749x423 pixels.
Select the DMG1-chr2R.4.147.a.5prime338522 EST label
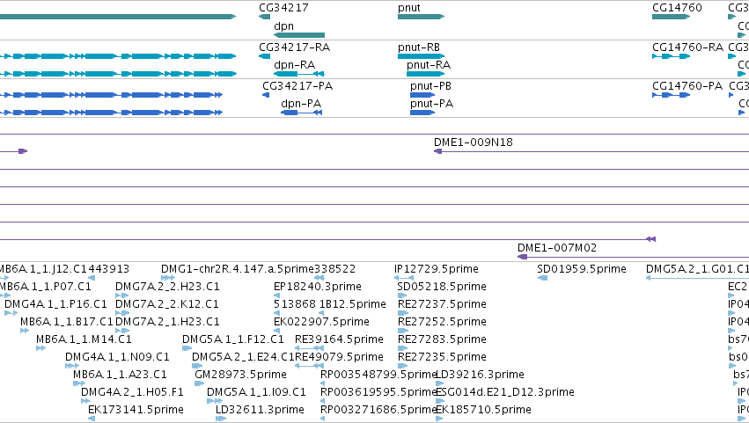[x=259, y=269]
